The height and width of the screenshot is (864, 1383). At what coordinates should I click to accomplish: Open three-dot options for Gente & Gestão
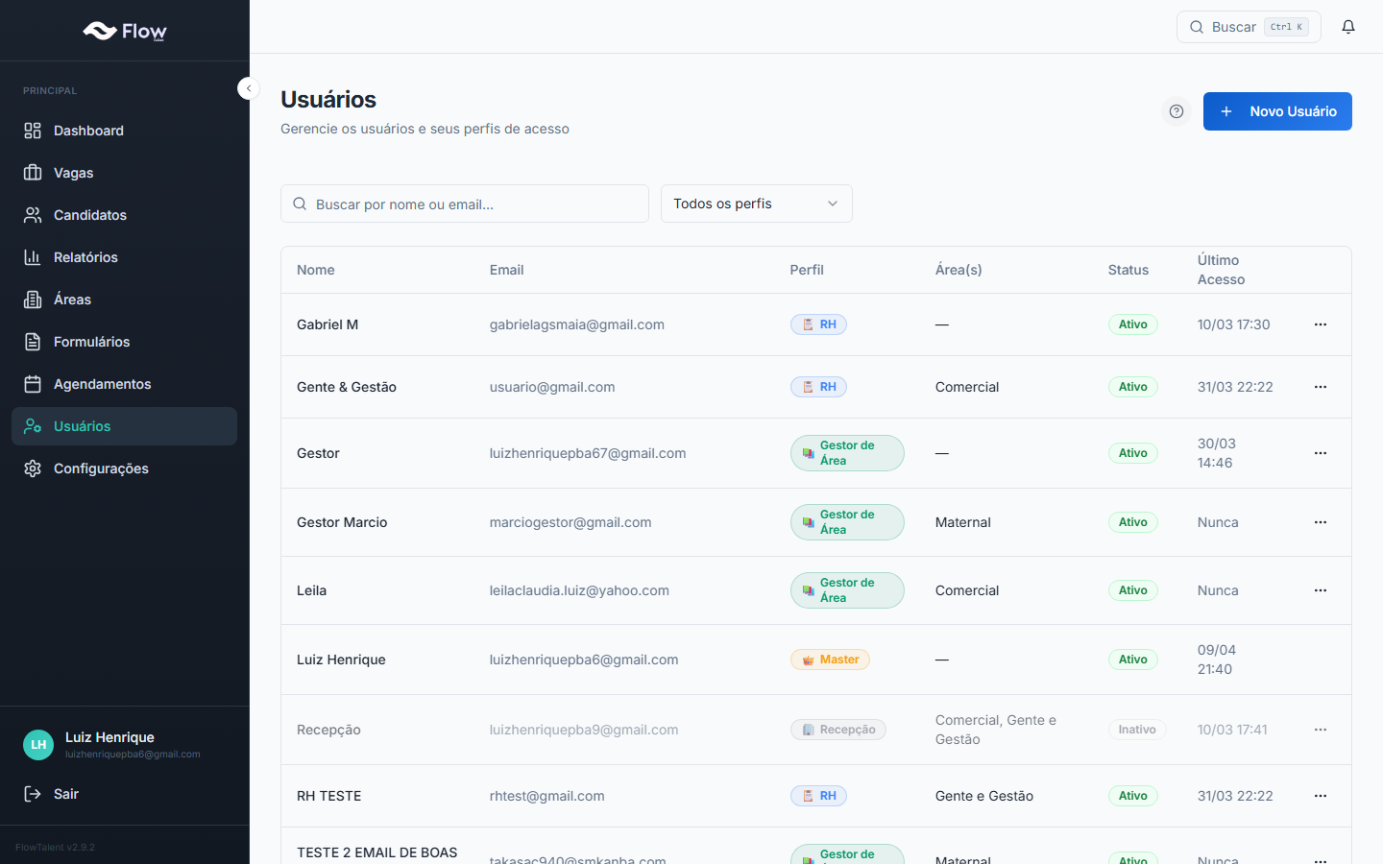1321,387
